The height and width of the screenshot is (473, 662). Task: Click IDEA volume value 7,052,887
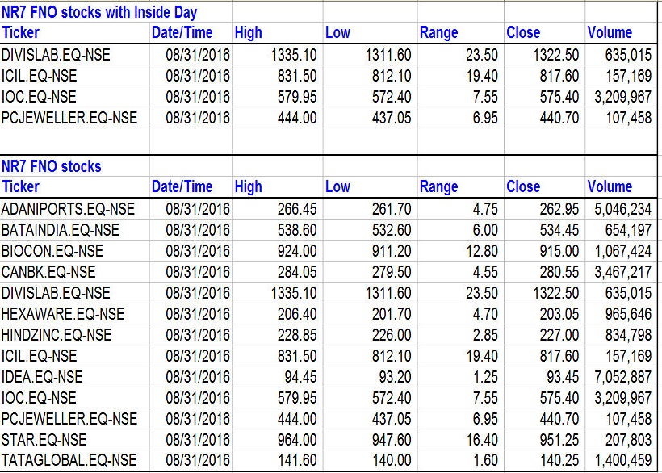(x=622, y=377)
